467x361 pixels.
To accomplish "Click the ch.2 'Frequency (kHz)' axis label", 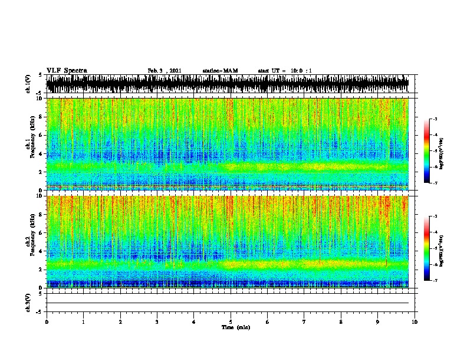I will [33, 235].
